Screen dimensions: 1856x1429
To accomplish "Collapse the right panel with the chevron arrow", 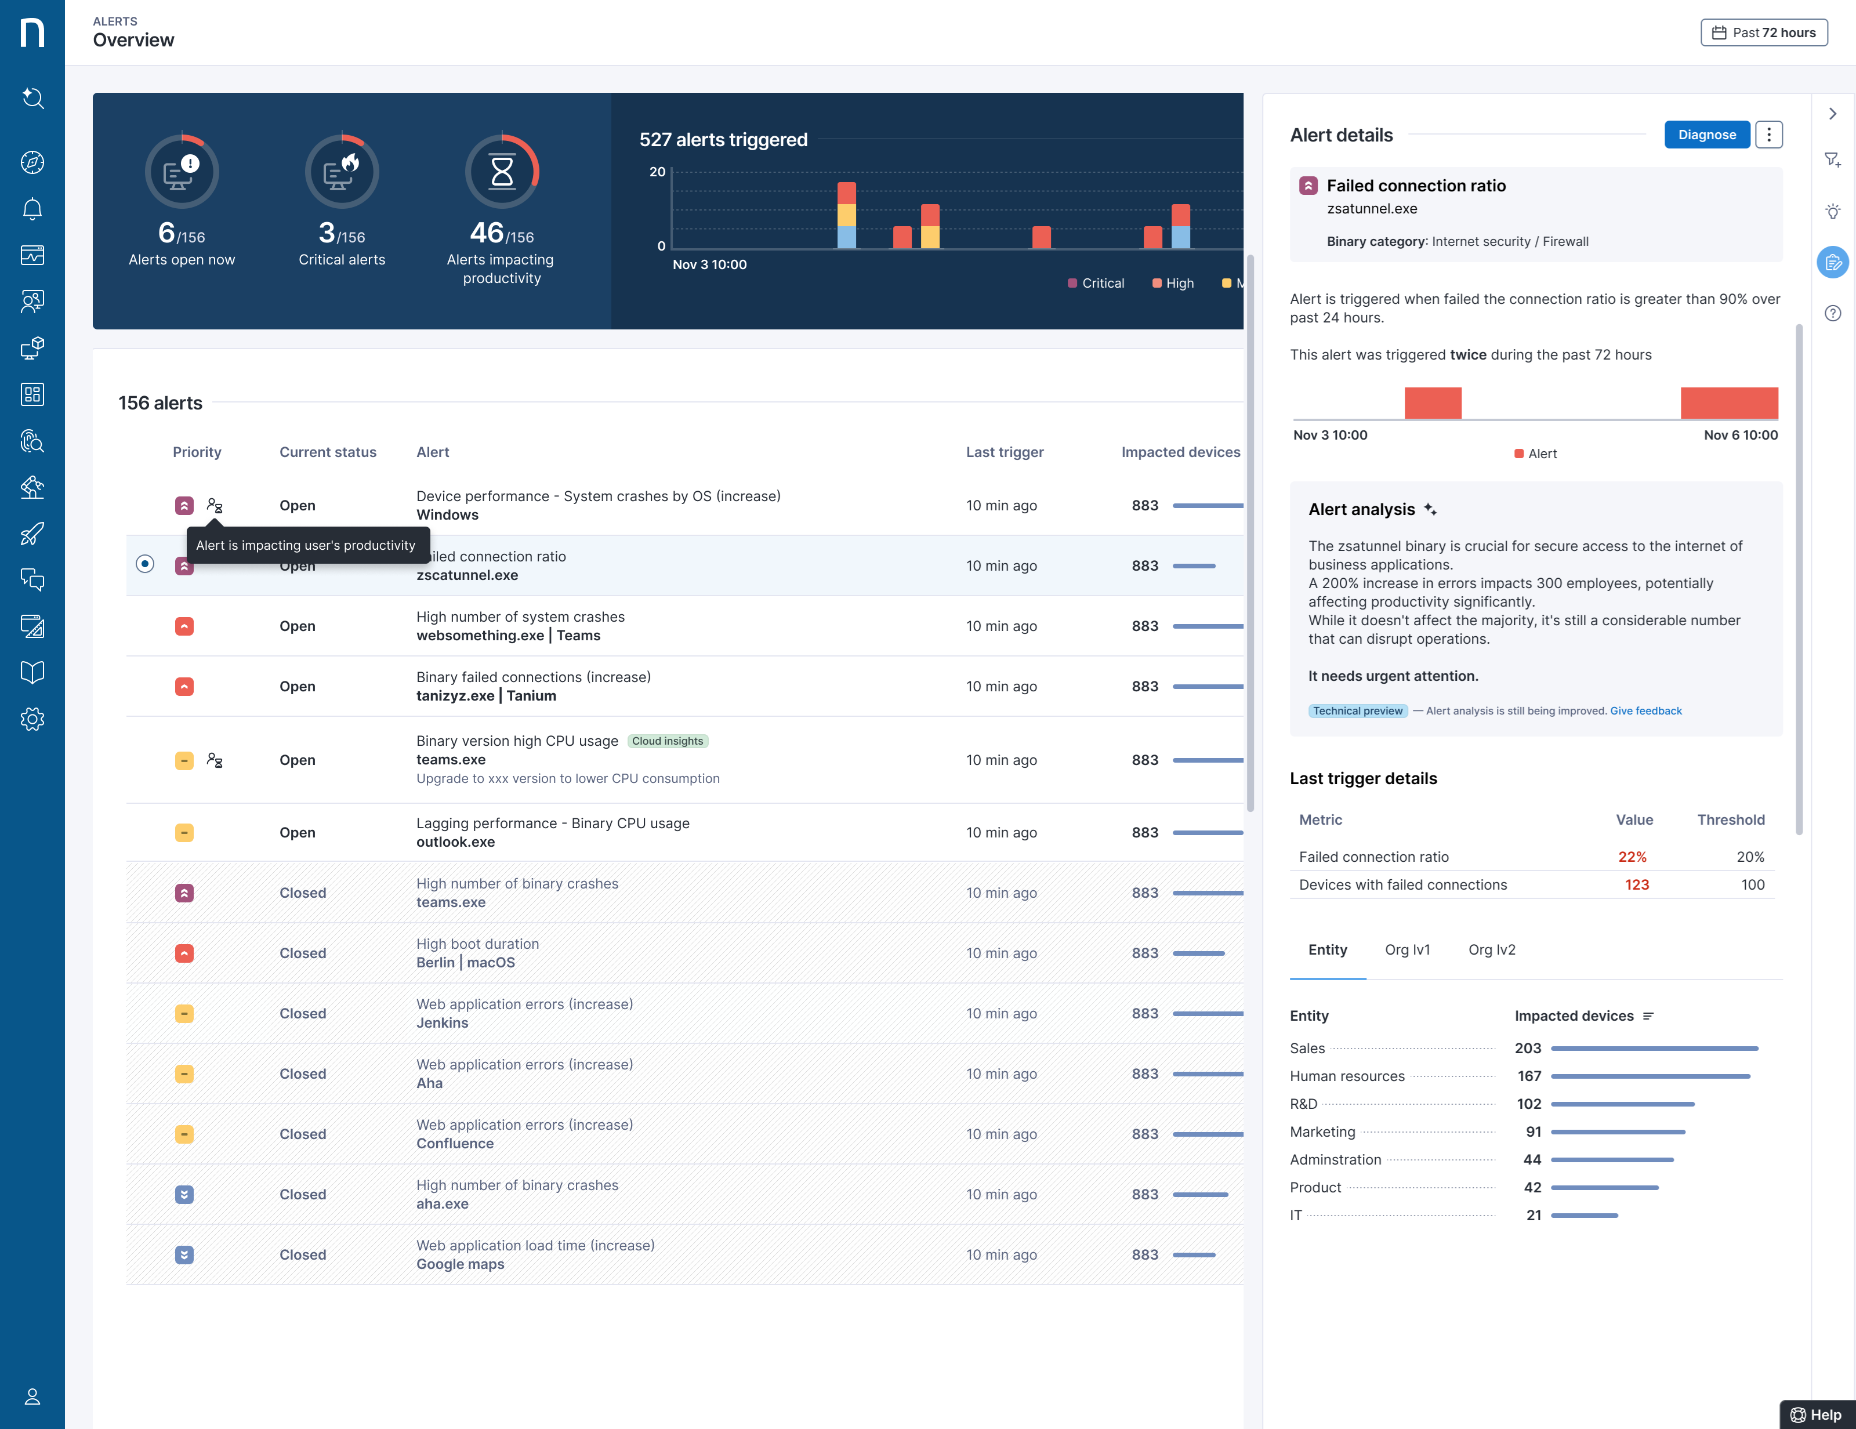I will pyautogui.click(x=1832, y=114).
